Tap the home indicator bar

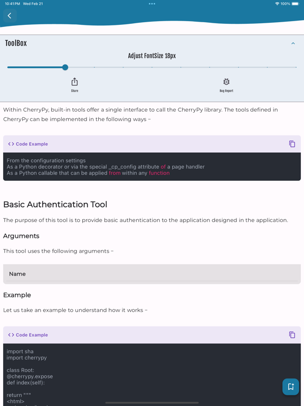click(x=152, y=403)
